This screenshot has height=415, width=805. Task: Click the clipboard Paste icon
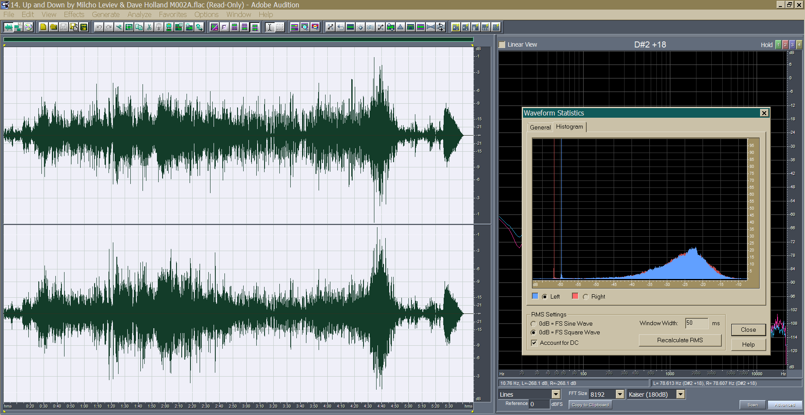pyautogui.click(x=159, y=27)
